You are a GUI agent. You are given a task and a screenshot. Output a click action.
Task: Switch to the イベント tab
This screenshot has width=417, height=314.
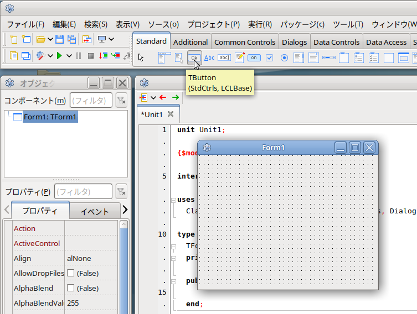point(95,211)
